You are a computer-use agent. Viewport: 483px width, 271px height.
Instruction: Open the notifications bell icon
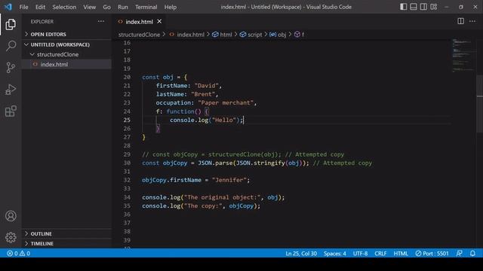pos(472,254)
